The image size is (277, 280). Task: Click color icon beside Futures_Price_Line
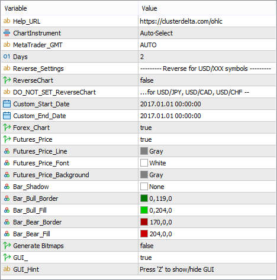7,151
